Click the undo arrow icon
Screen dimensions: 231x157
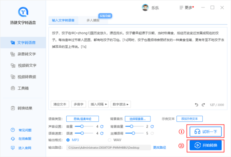196,105
